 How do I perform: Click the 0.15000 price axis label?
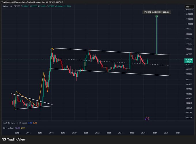pyautogui.click(x=189, y=65)
